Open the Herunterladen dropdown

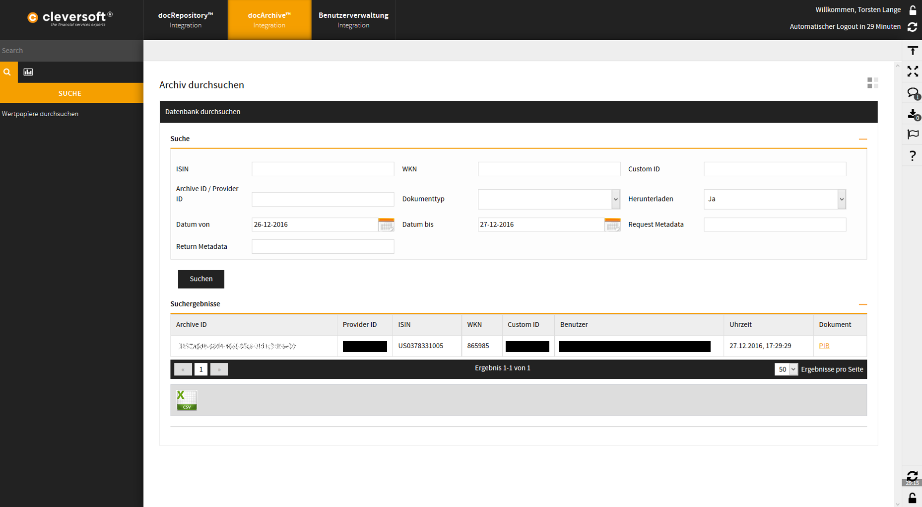tap(841, 199)
